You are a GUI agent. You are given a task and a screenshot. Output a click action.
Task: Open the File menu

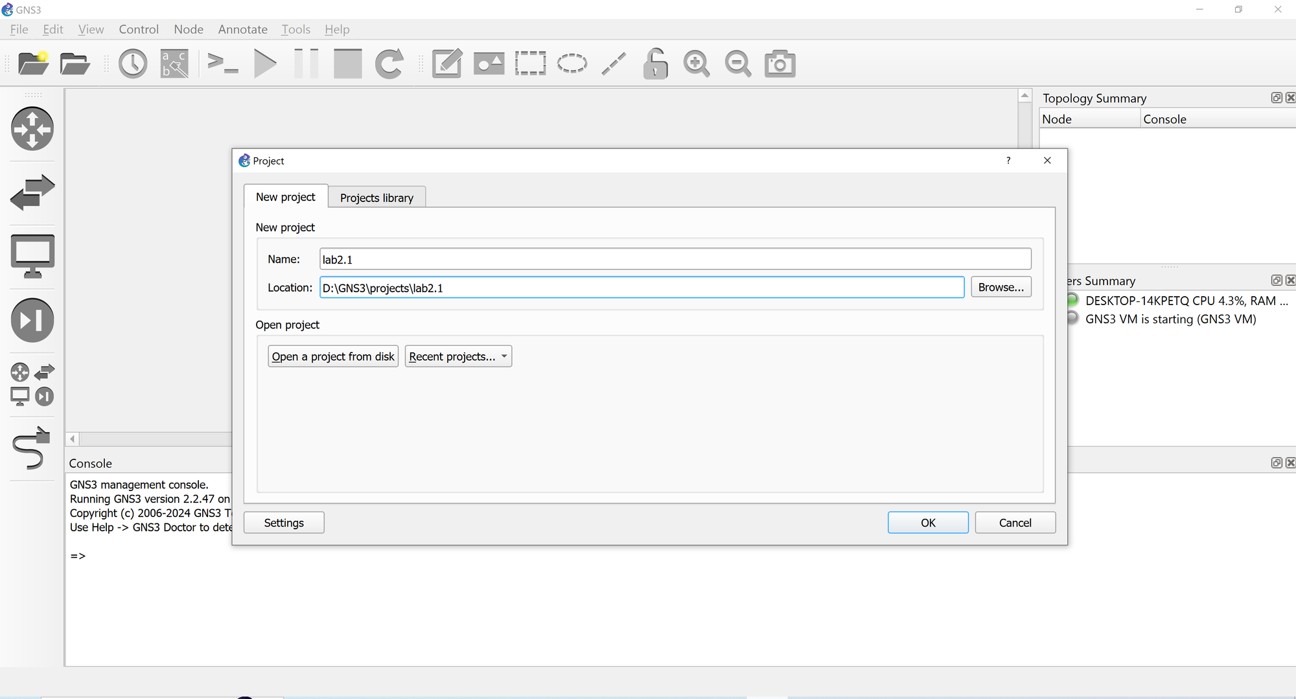pos(19,29)
